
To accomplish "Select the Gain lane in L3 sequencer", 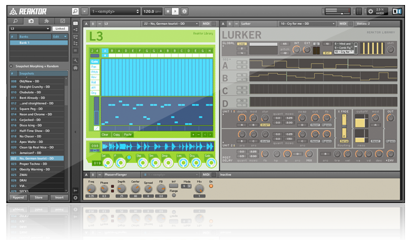I will (95, 62).
